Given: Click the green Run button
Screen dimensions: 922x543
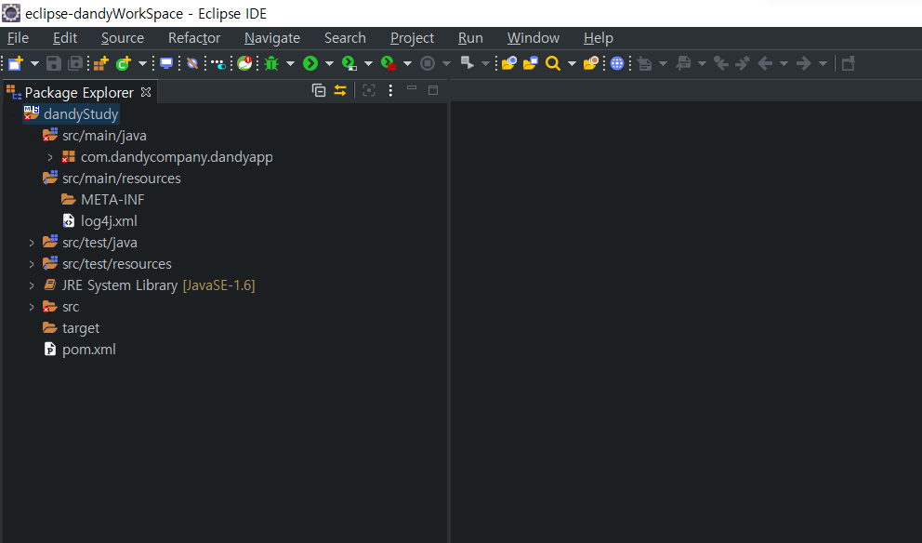Looking at the screenshot, I should pos(310,63).
